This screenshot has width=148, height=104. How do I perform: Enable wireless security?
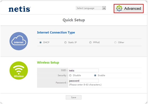[95, 75]
